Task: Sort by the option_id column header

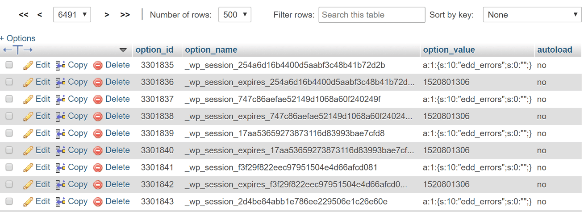Action: tap(154, 50)
